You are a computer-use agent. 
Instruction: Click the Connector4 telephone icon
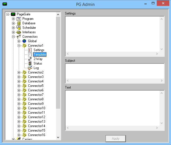(x=24, y=81)
